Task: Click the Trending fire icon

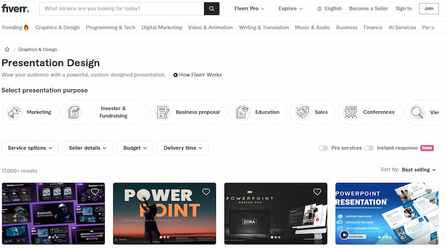Action: tap(26, 27)
